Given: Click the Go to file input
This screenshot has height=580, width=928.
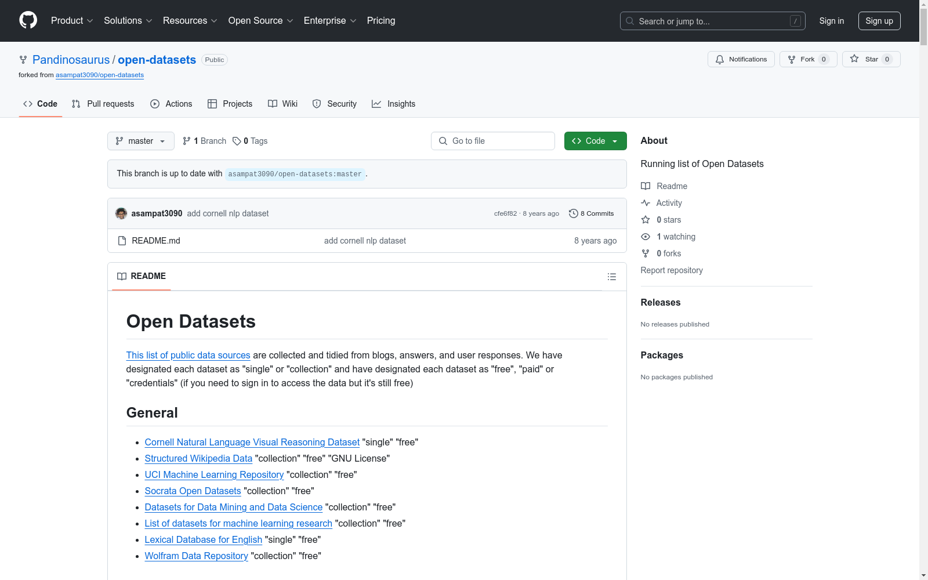Looking at the screenshot, I should pyautogui.click(x=493, y=141).
